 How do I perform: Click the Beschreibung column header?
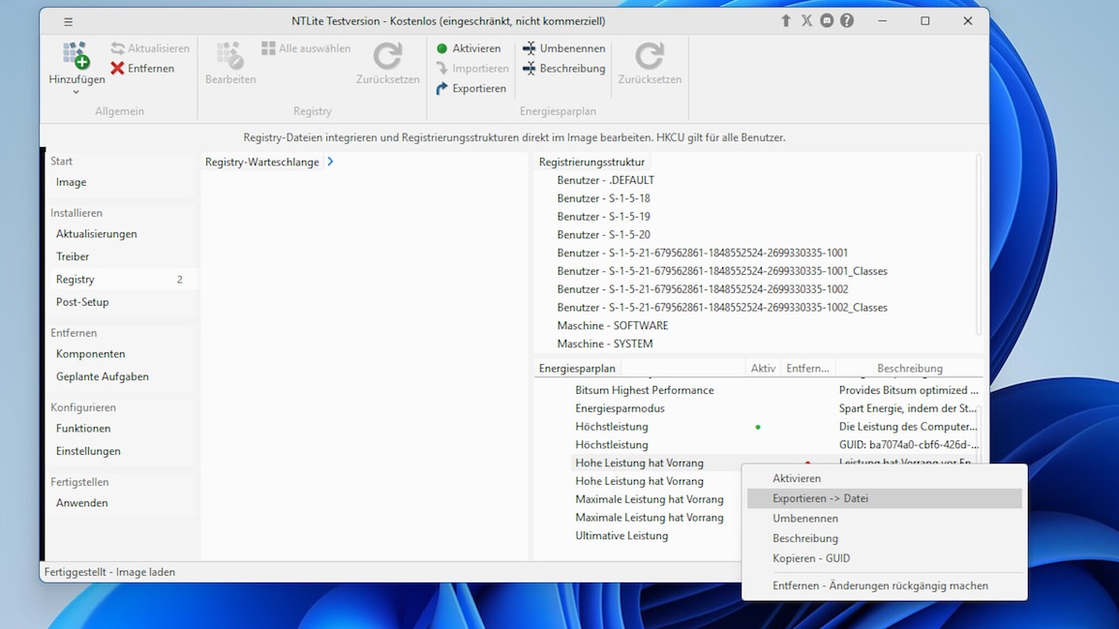click(x=909, y=369)
